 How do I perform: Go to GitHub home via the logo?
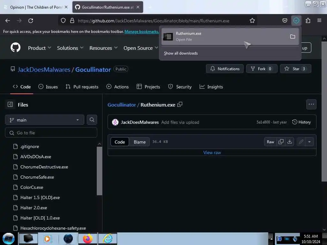point(15,48)
